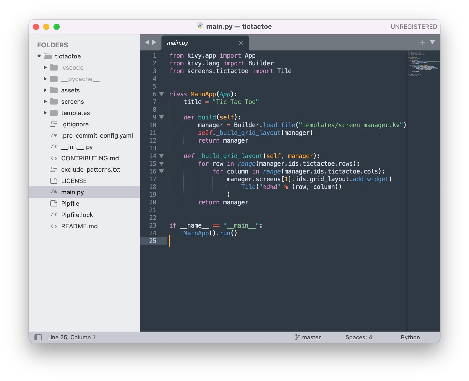Toggle the sidebar using the status bar icon

pos(38,337)
